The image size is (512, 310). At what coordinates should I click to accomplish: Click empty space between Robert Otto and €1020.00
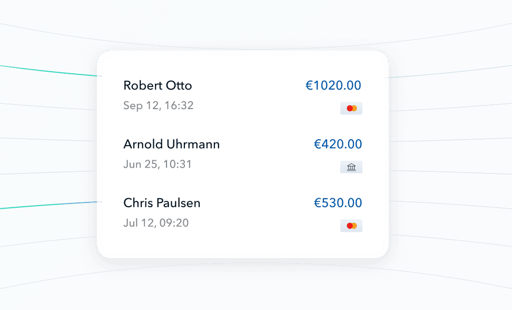pos(248,86)
